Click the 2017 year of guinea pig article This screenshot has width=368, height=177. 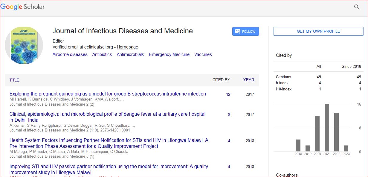click(x=250, y=94)
